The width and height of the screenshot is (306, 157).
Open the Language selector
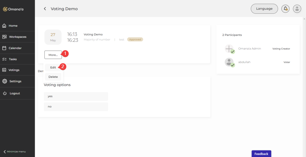pos(264,9)
